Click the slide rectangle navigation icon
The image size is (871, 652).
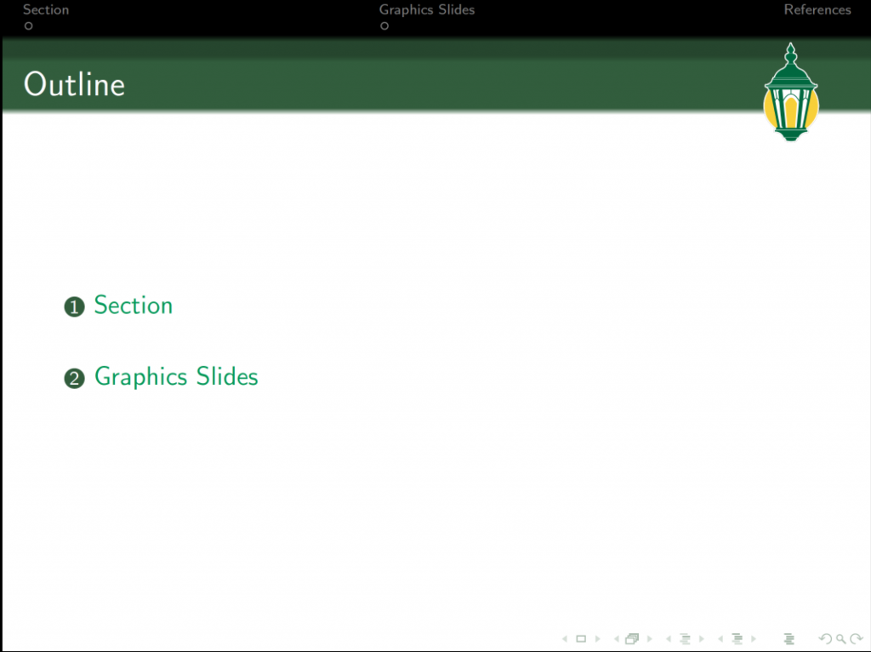tap(581, 638)
